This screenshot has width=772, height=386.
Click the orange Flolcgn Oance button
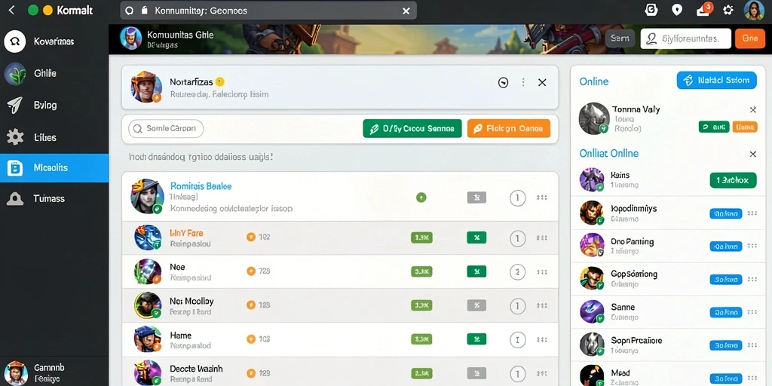[x=509, y=128]
